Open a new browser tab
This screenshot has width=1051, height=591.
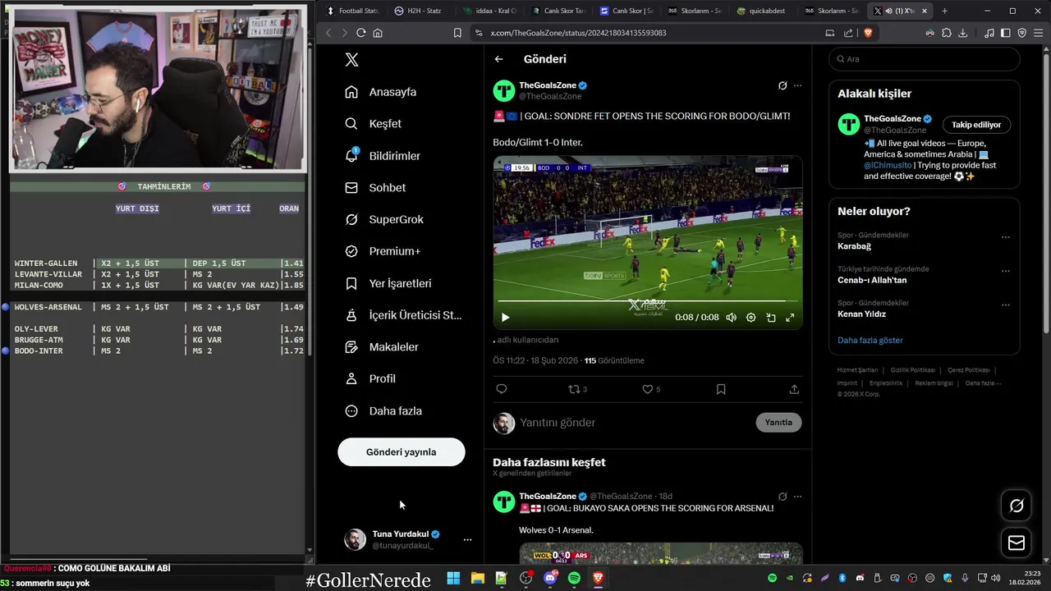944,11
